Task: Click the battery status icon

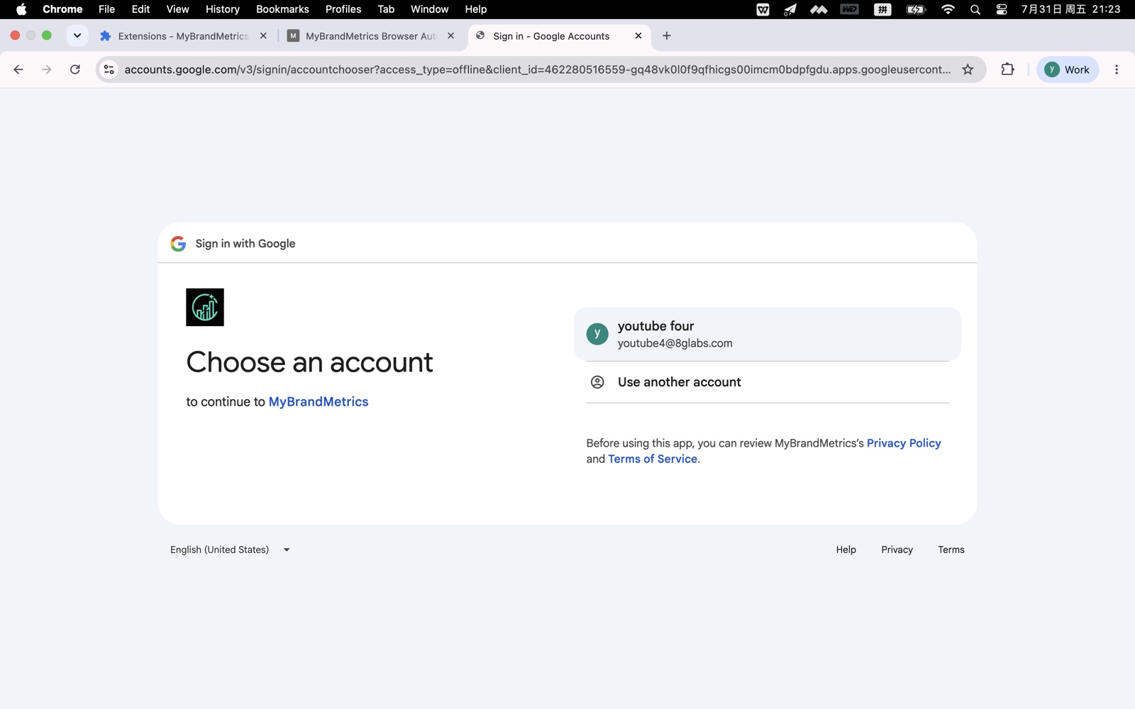Action: point(916,9)
